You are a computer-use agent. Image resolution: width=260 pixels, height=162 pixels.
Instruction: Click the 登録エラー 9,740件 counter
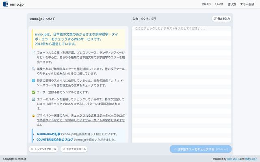coord(212,4)
